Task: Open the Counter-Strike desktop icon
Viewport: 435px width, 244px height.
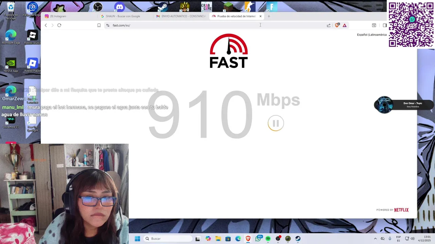Action: (x=250, y=6)
